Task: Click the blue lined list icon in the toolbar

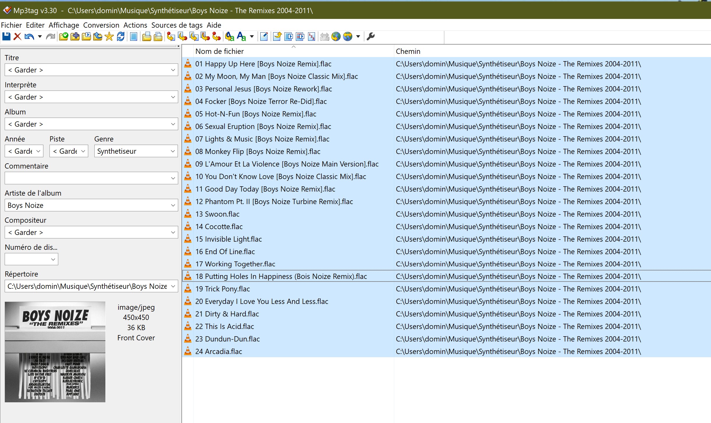Action: 134,36
